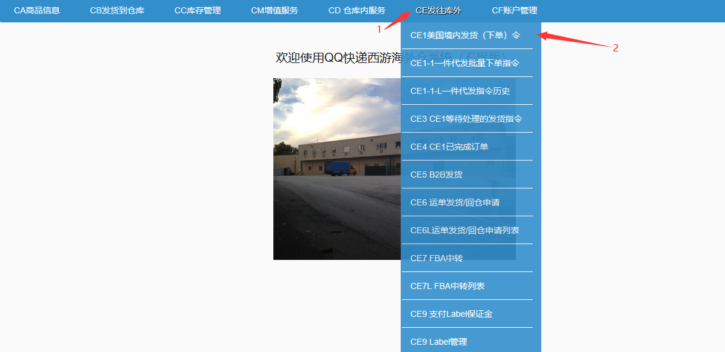The image size is (725, 352).
Task: Open the CF账户管理 menu
Action: click(x=514, y=11)
